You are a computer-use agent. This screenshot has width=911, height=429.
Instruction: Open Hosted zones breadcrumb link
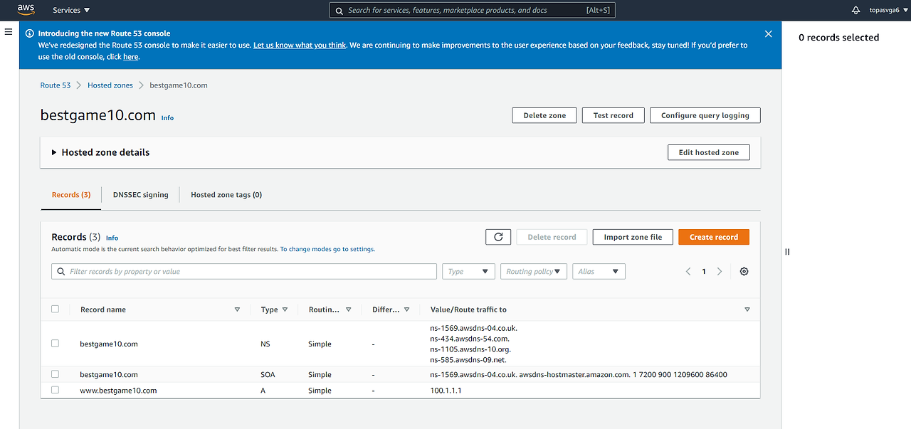pos(110,85)
